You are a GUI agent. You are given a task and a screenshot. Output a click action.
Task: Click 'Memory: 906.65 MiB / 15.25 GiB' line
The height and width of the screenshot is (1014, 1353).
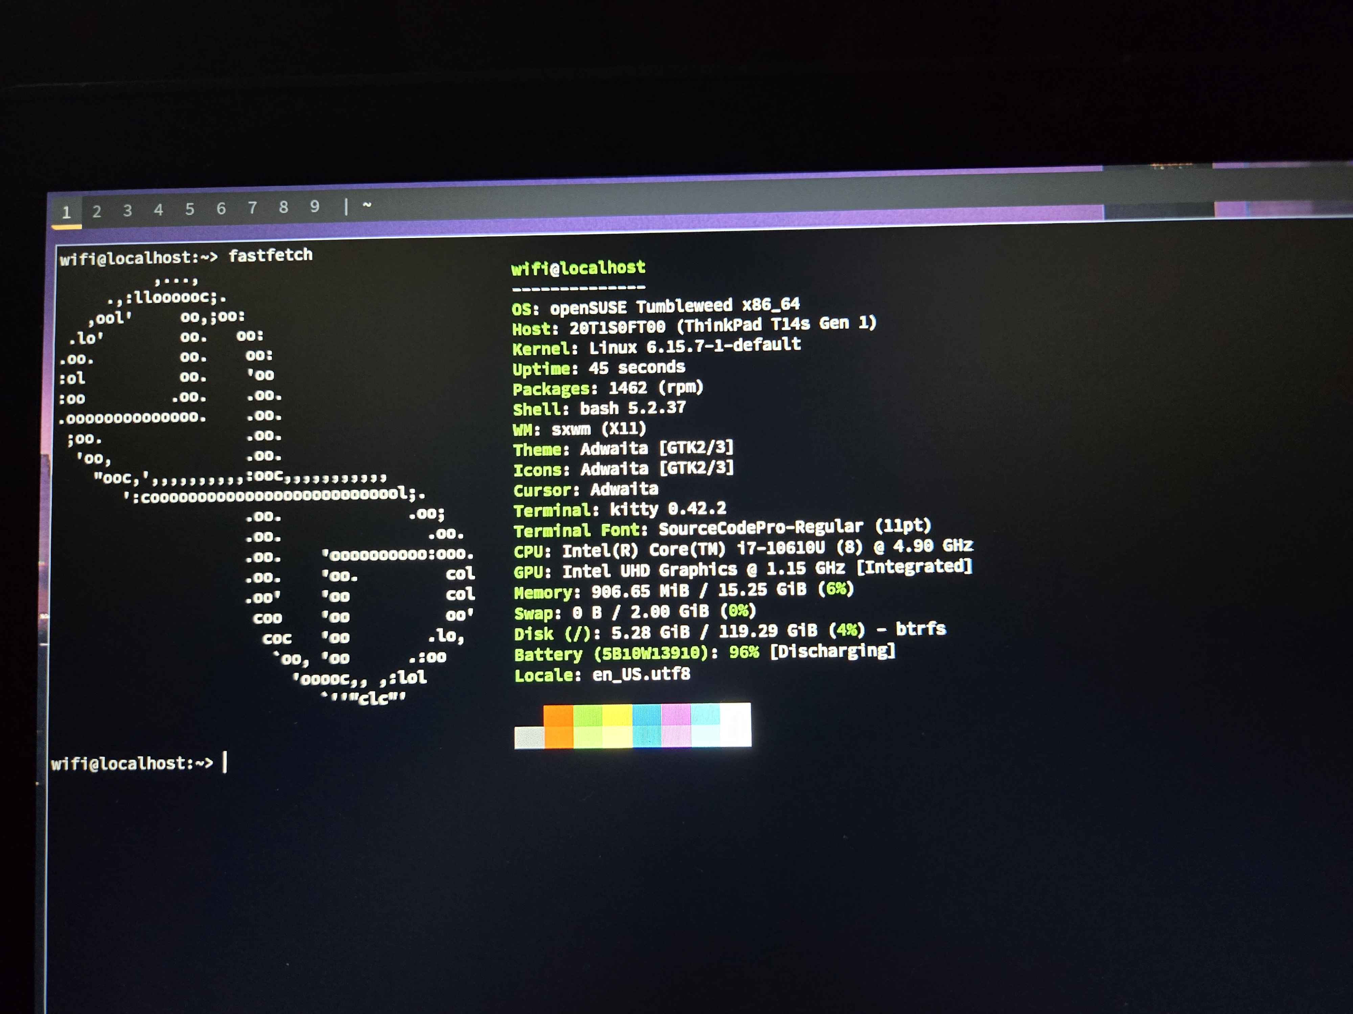coord(684,591)
